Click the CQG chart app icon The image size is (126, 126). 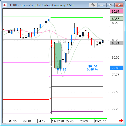[5, 5]
